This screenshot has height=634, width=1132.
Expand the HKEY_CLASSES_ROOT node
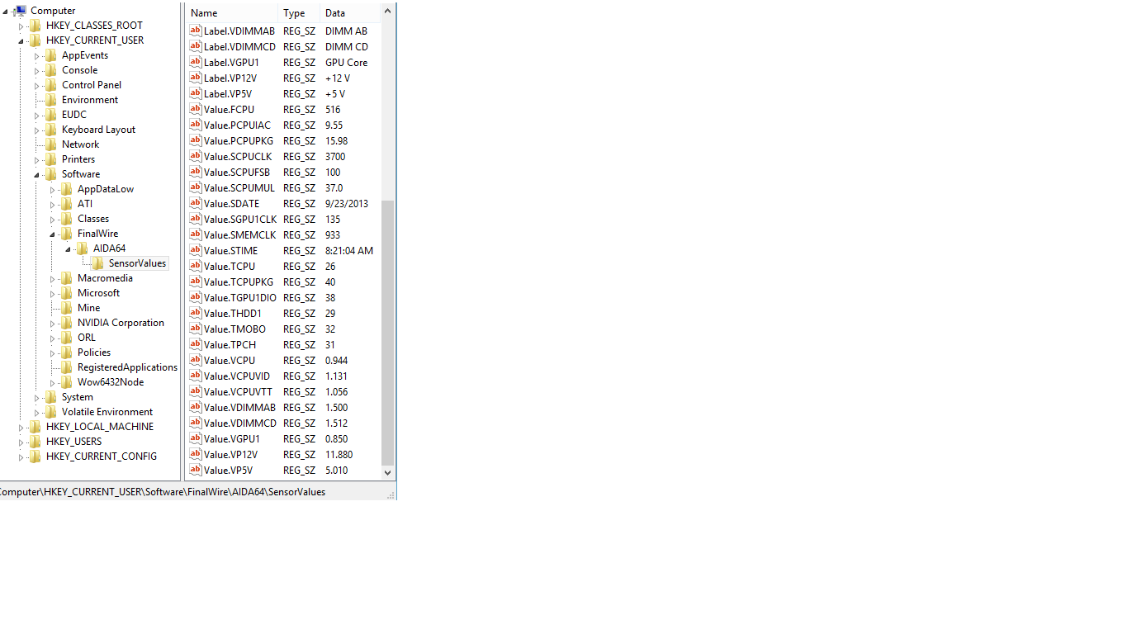coord(21,26)
